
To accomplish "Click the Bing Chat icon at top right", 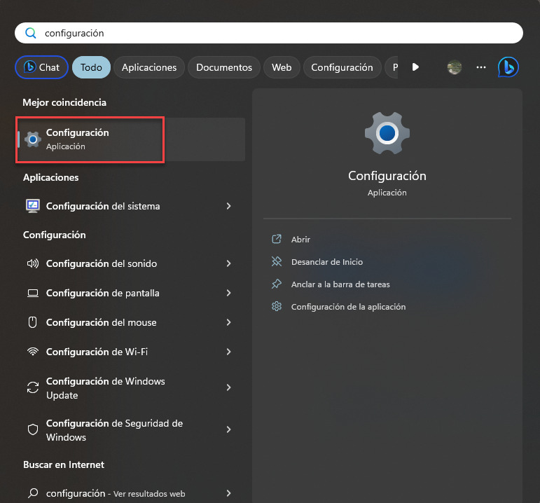I will click(x=508, y=67).
